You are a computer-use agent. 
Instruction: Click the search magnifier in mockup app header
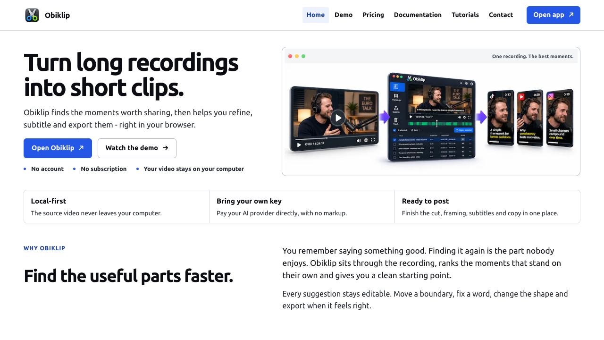pyautogui.click(x=461, y=83)
